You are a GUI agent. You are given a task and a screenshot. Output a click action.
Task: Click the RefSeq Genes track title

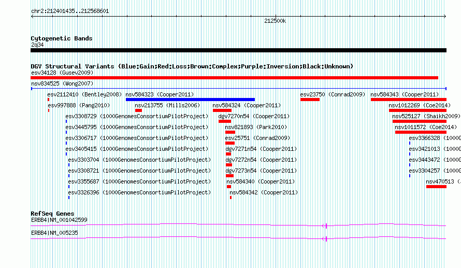click(x=52, y=214)
